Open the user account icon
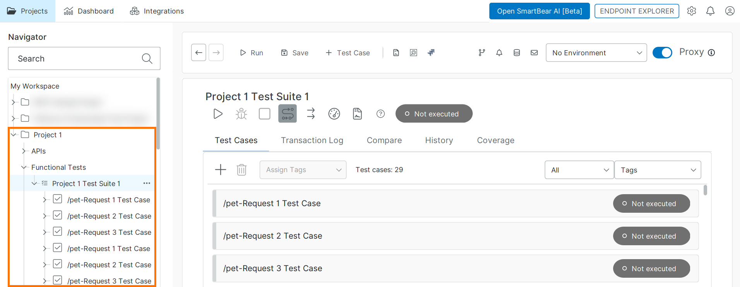Image resolution: width=740 pixels, height=287 pixels. 730,11
